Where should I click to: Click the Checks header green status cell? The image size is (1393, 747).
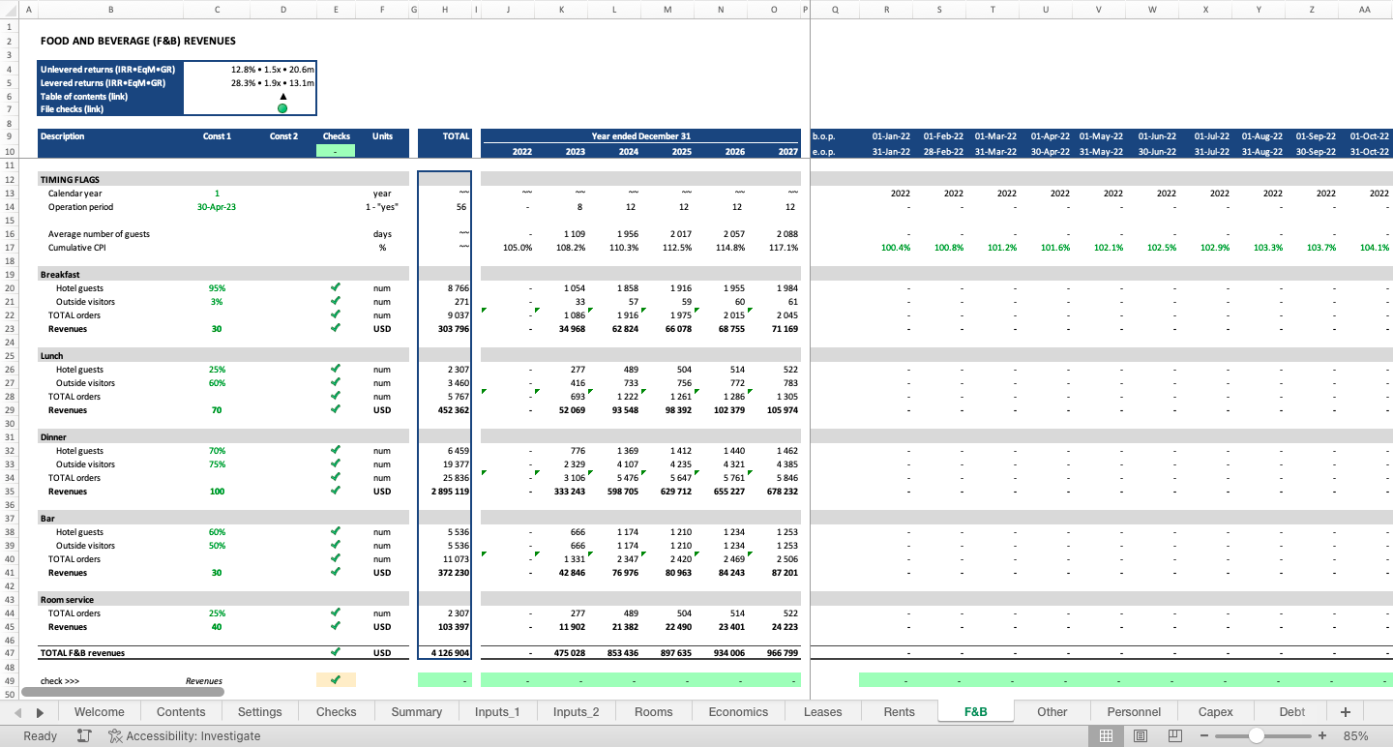tap(335, 151)
